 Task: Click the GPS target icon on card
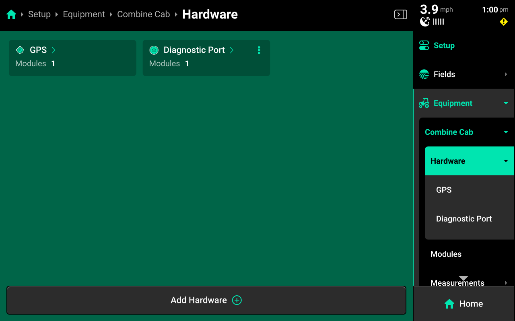pyautogui.click(x=20, y=50)
